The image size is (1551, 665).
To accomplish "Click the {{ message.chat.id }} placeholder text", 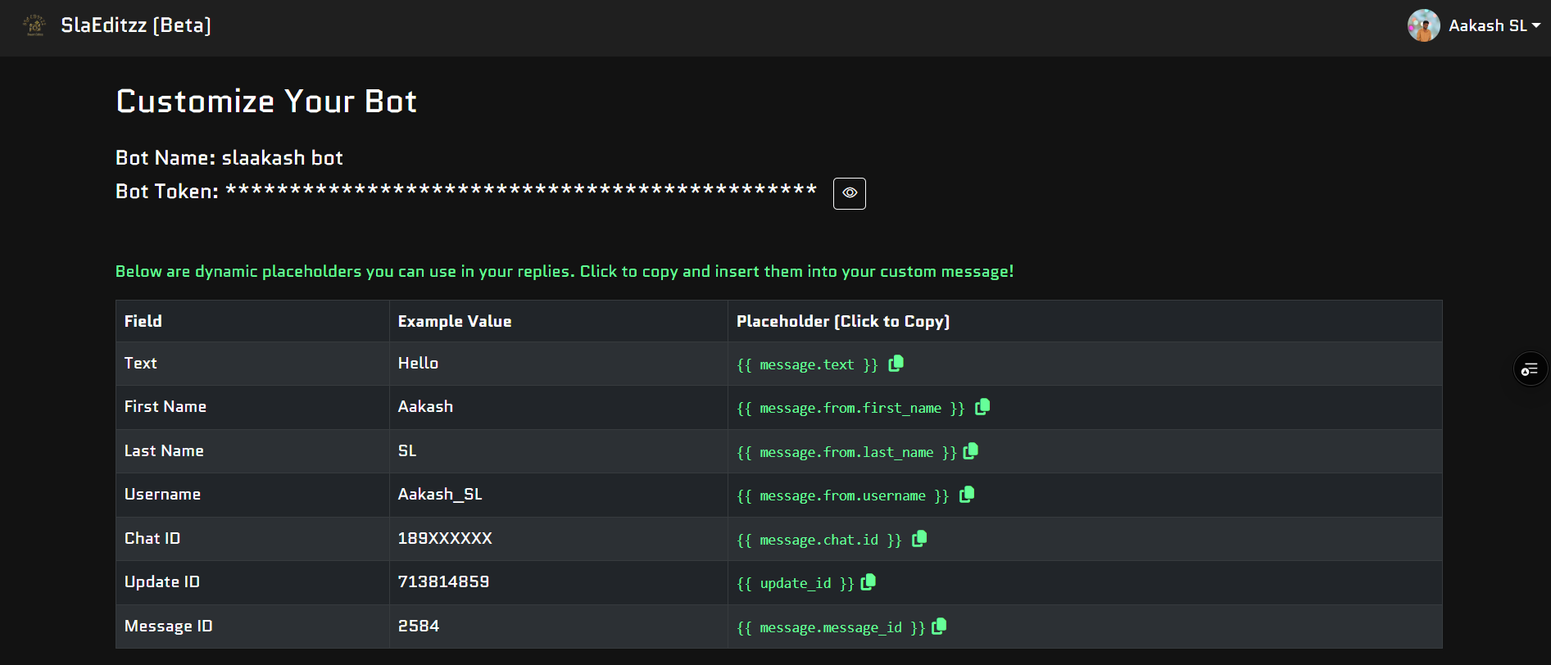I will pos(819,540).
